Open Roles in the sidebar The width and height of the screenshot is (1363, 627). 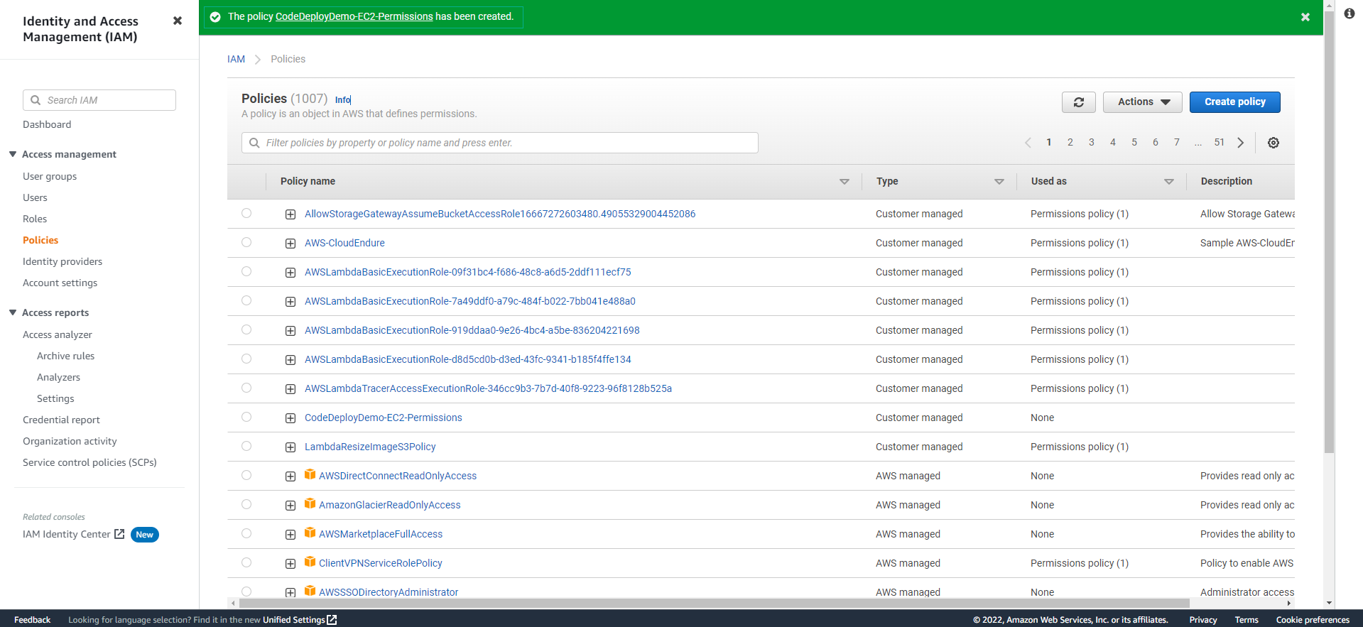(x=35, y=219)
